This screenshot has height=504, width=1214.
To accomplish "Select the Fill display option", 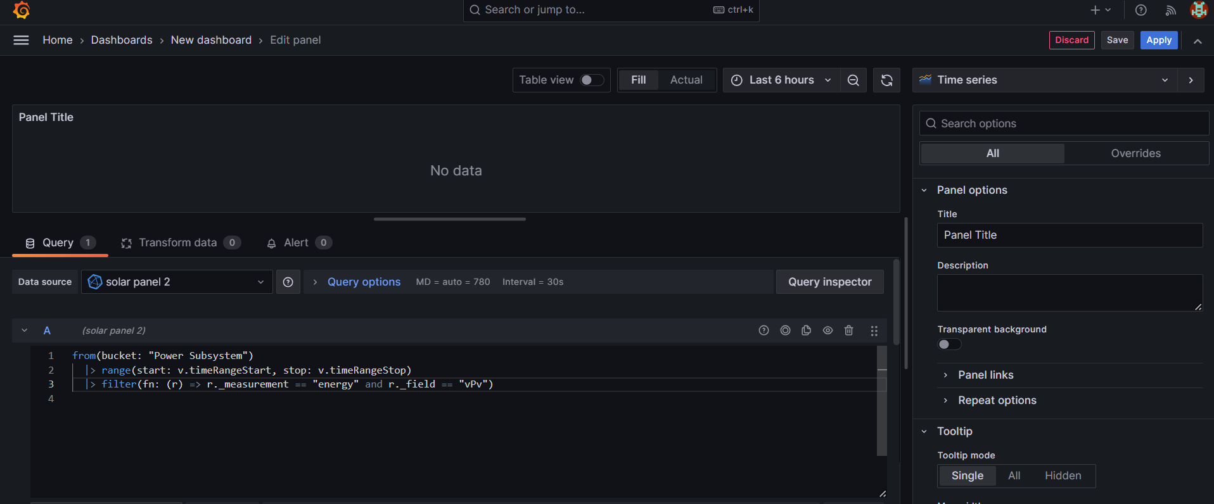I will pyautogui.click(x=639, y=80).
